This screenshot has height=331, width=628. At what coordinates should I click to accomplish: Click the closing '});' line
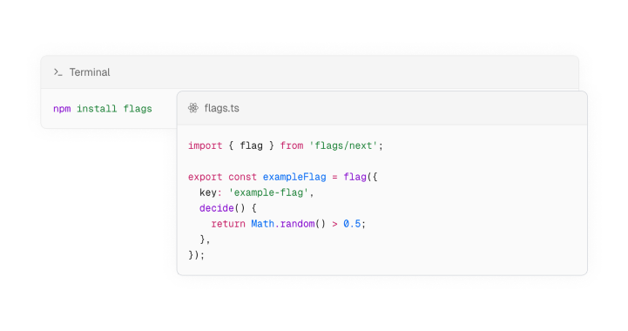tap(196, 255)
